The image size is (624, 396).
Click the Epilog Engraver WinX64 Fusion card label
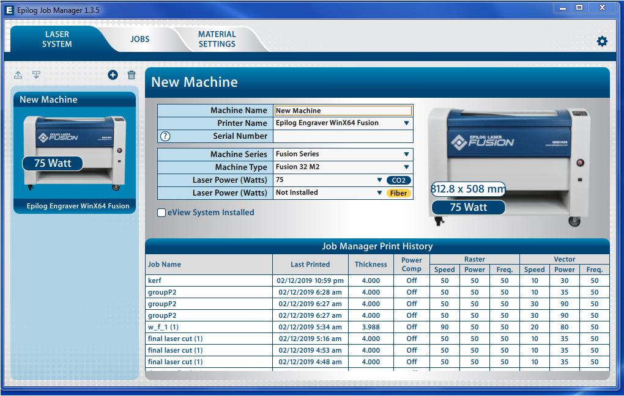point(78,206)
